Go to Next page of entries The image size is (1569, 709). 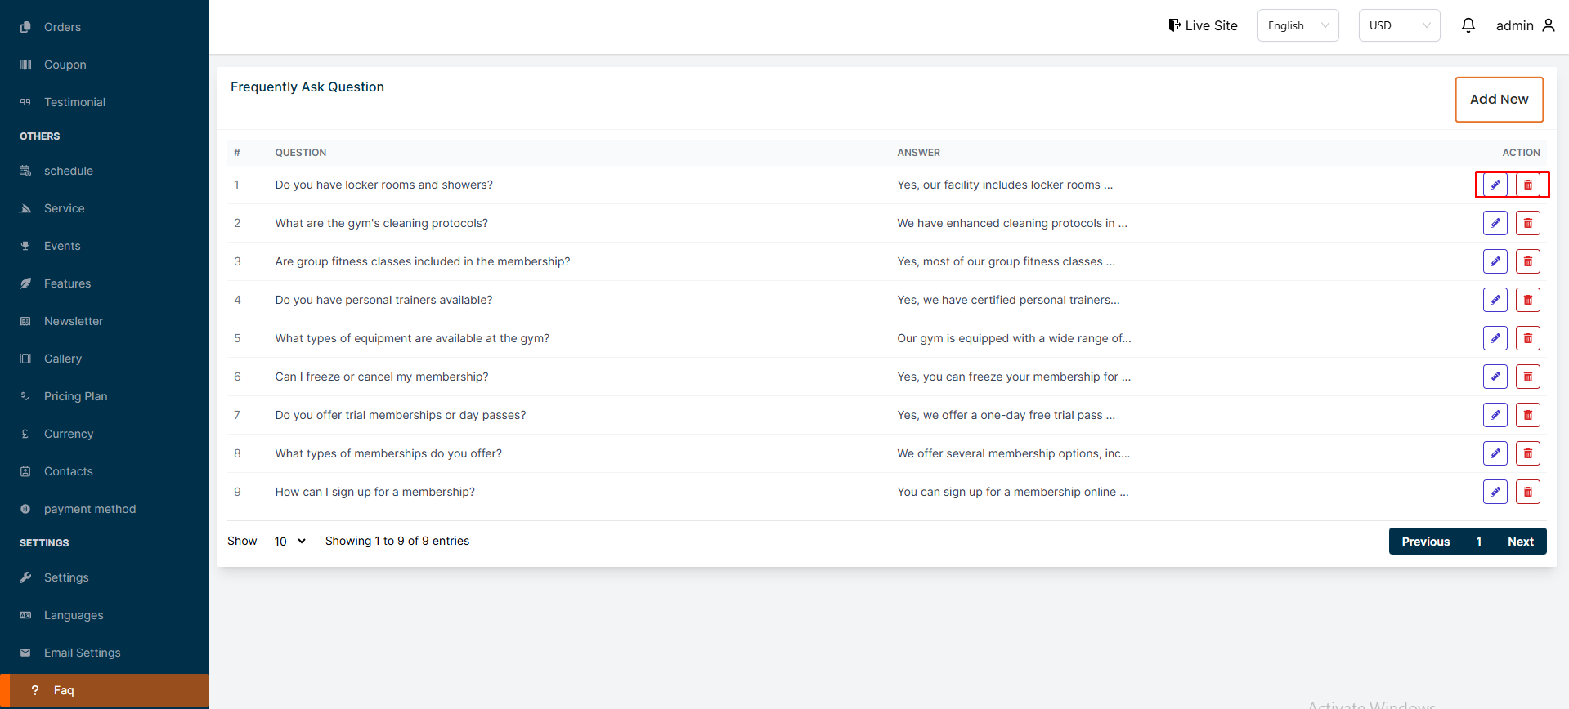(1520, 542)
